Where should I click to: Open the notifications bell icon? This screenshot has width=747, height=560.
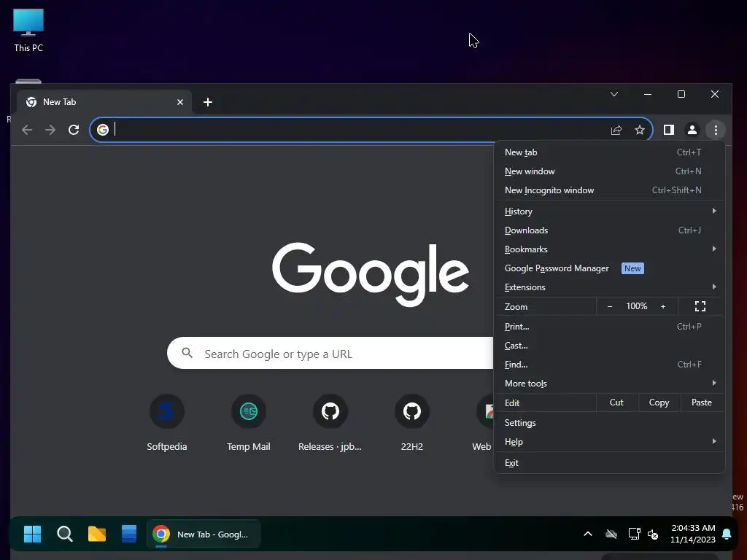tap(727, 534)
